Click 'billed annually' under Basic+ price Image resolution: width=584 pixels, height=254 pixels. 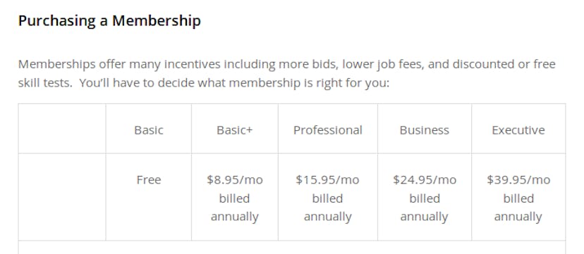tap(235, 208)
